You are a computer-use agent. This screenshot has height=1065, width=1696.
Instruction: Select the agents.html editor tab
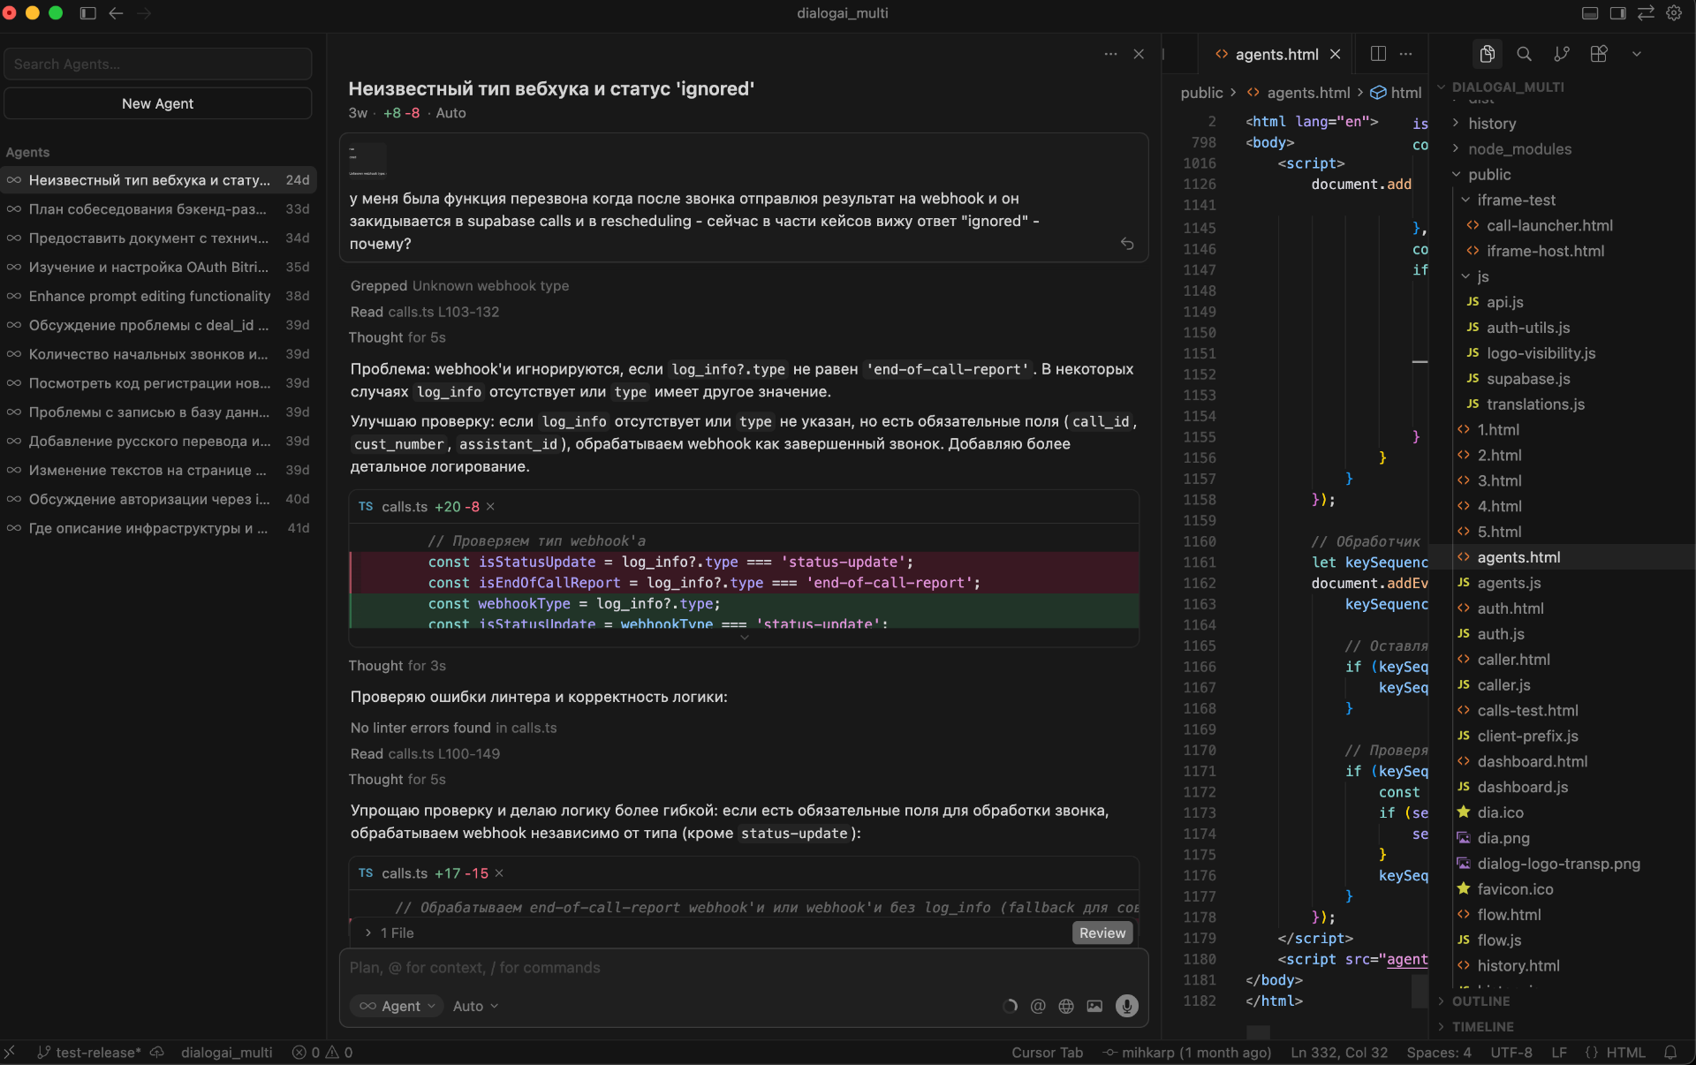1276,54
